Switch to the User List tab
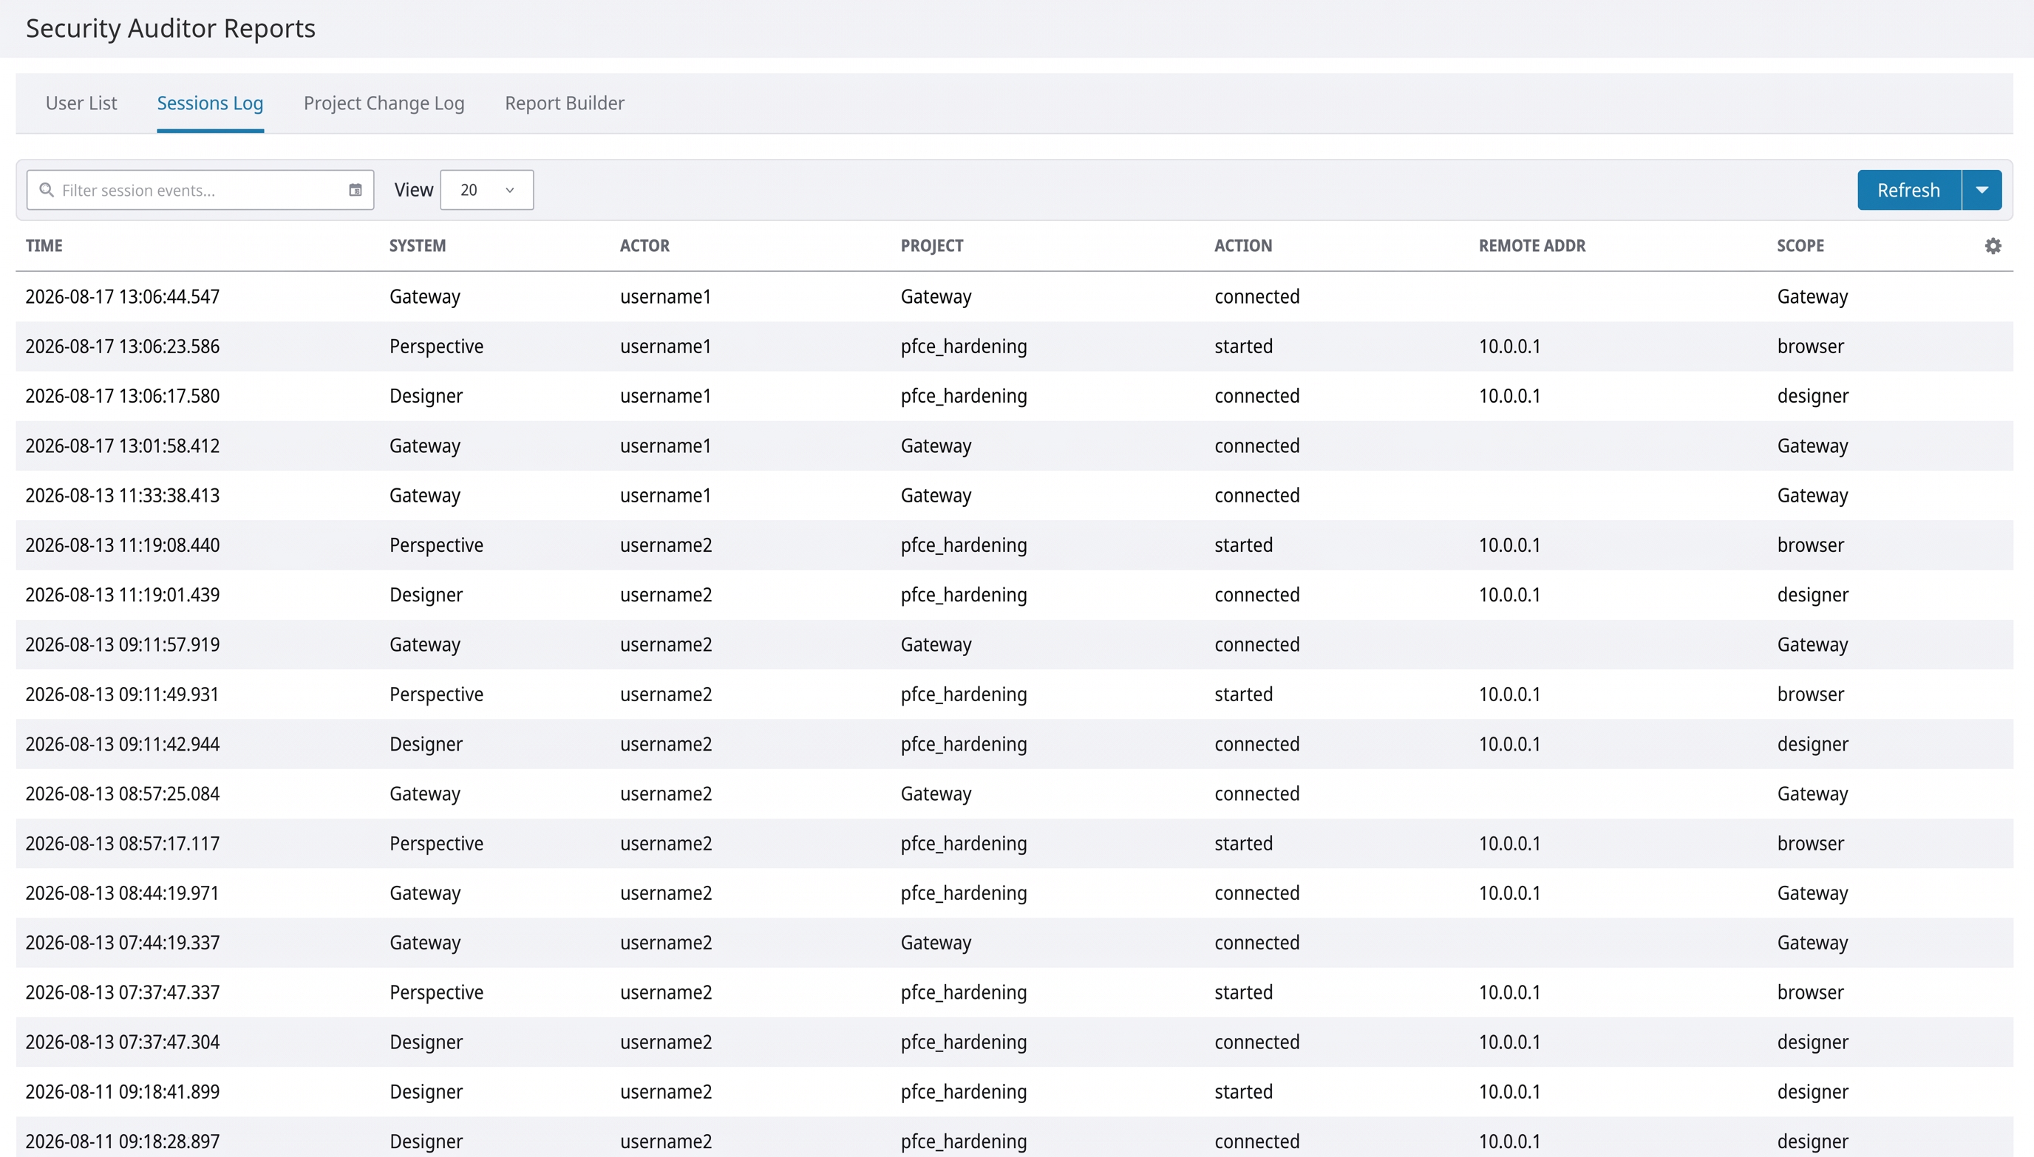This screenshot has height=1157, width=2034. [x=81, y=103]
